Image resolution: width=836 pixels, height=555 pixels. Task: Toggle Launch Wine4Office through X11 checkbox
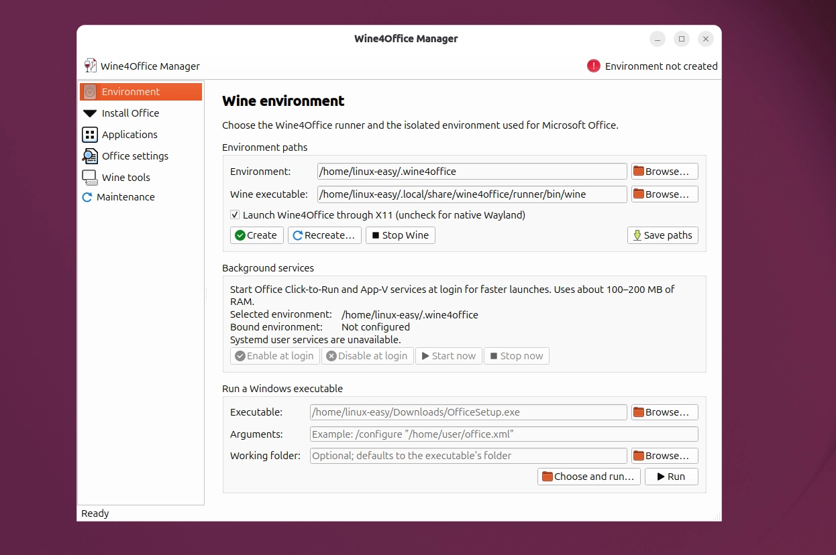(x=235, y=215)
